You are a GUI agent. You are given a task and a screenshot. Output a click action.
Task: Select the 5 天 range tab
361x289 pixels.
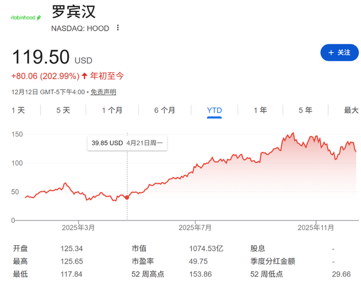[63, 110]
